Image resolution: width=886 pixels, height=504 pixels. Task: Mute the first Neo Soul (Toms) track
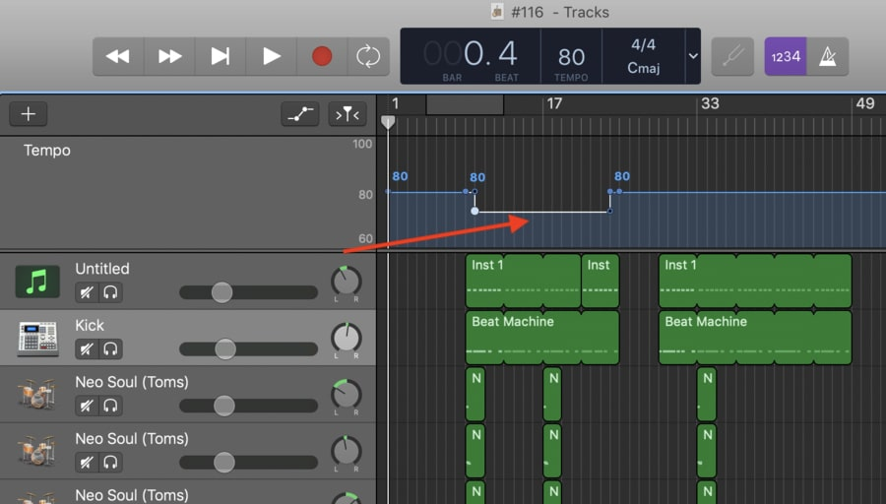point(87,406)
